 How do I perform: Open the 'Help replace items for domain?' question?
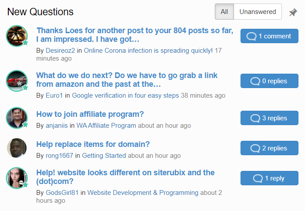(93, 144)
